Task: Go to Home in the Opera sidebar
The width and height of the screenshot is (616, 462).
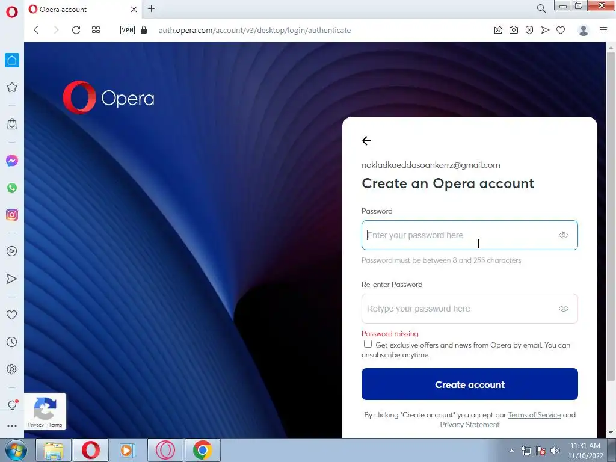Action: click(12, 60)
